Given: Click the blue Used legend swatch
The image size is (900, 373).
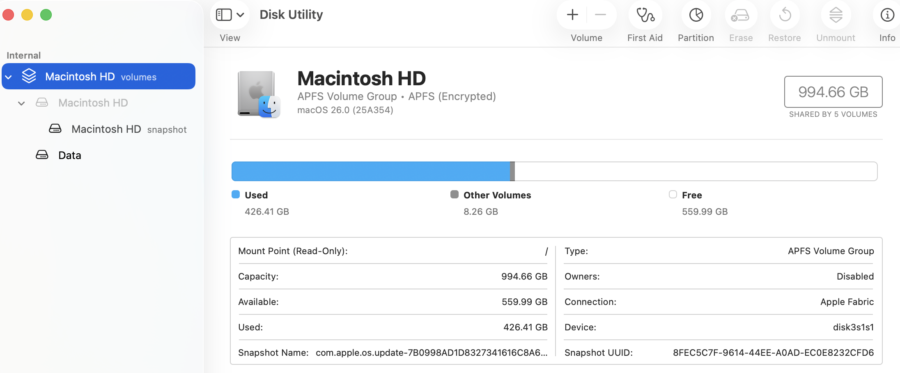Looking at the screenshot, I should (x=236, y=194).
